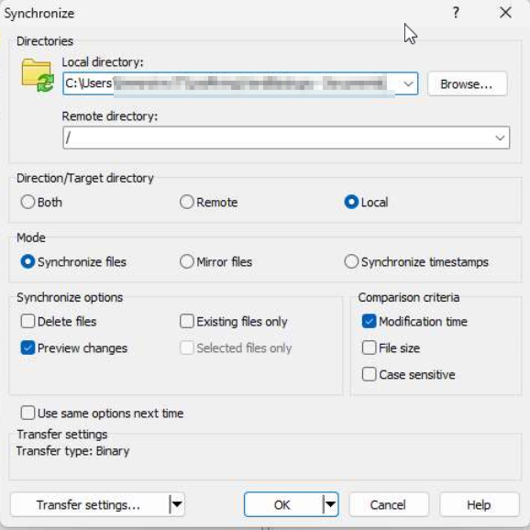Image resolution: width=530 pixels, height=530 pixels.
Task: Open the Transfer settings dropdown arrow
Action: point(177,504)
